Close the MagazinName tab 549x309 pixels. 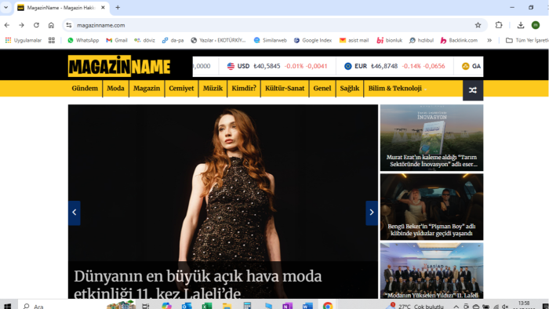[x=103, y=7]
